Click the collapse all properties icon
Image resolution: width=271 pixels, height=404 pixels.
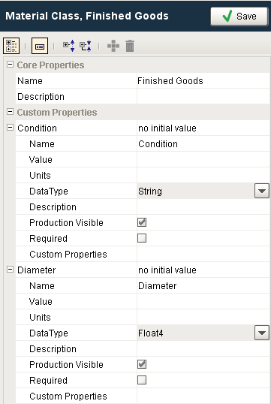pos(86,46)
